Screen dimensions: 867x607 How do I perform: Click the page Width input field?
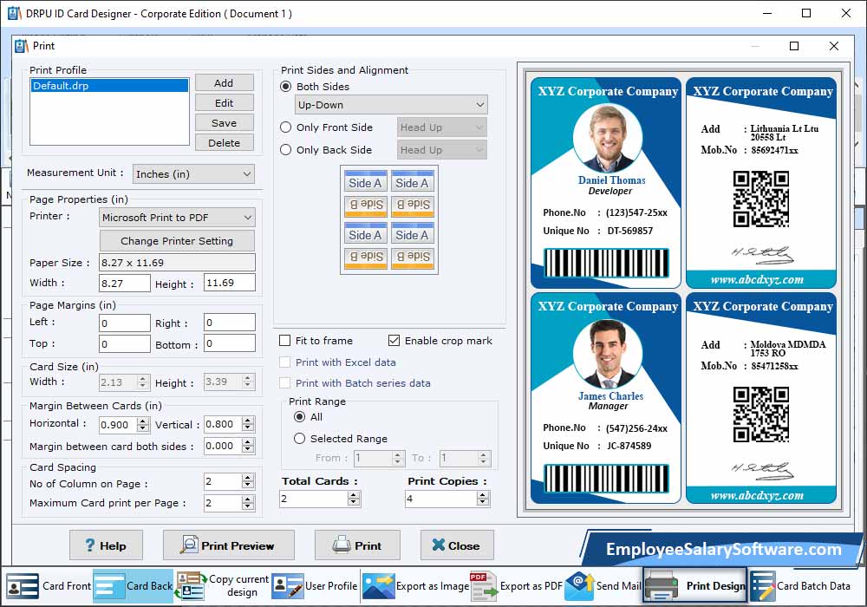124,283
